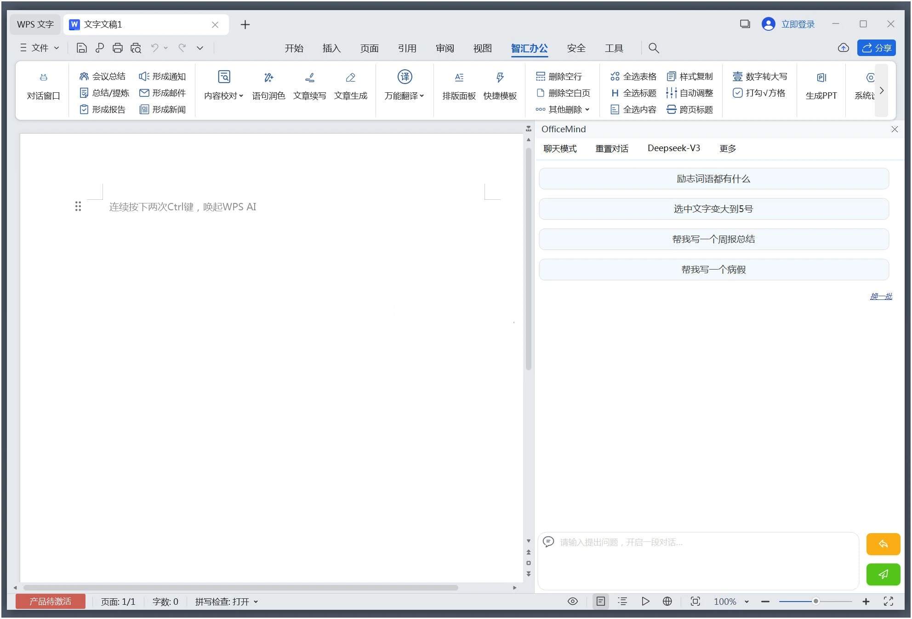Open the Deepseek-V3 model selector
This screenshot has width=912, height=619.
674,148
